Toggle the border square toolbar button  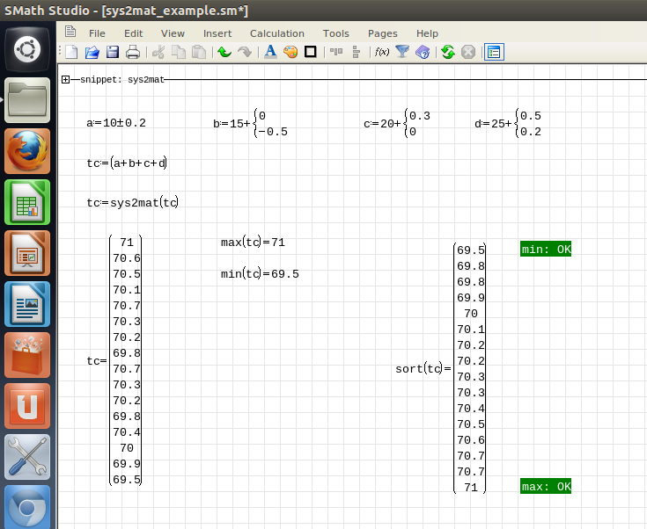tap(310, 52)
